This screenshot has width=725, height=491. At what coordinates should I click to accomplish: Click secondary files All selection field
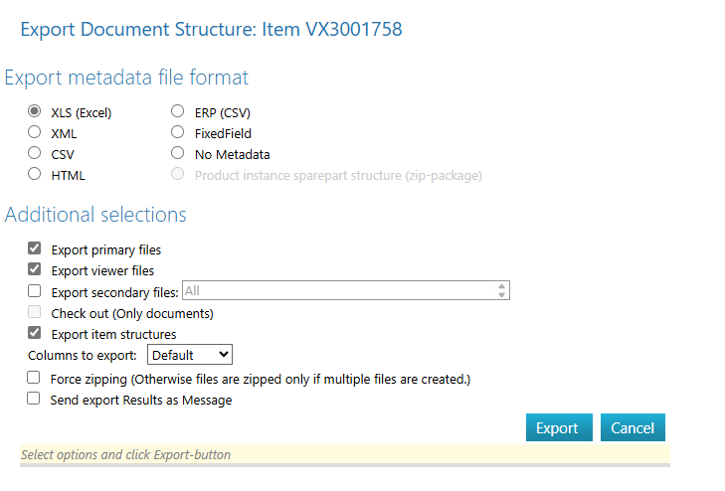(x=338, y=291)
